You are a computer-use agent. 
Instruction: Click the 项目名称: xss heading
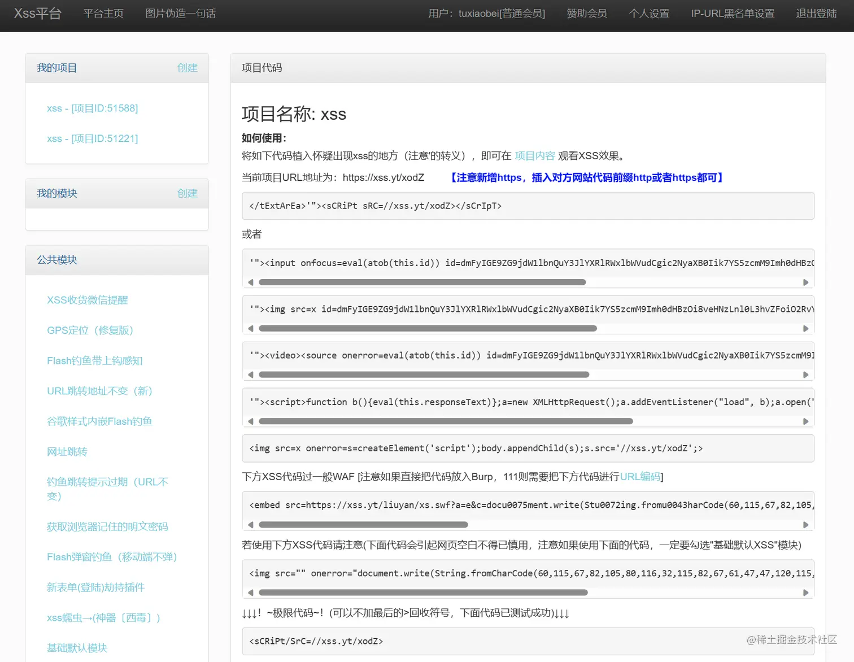(x=294, y=114)
